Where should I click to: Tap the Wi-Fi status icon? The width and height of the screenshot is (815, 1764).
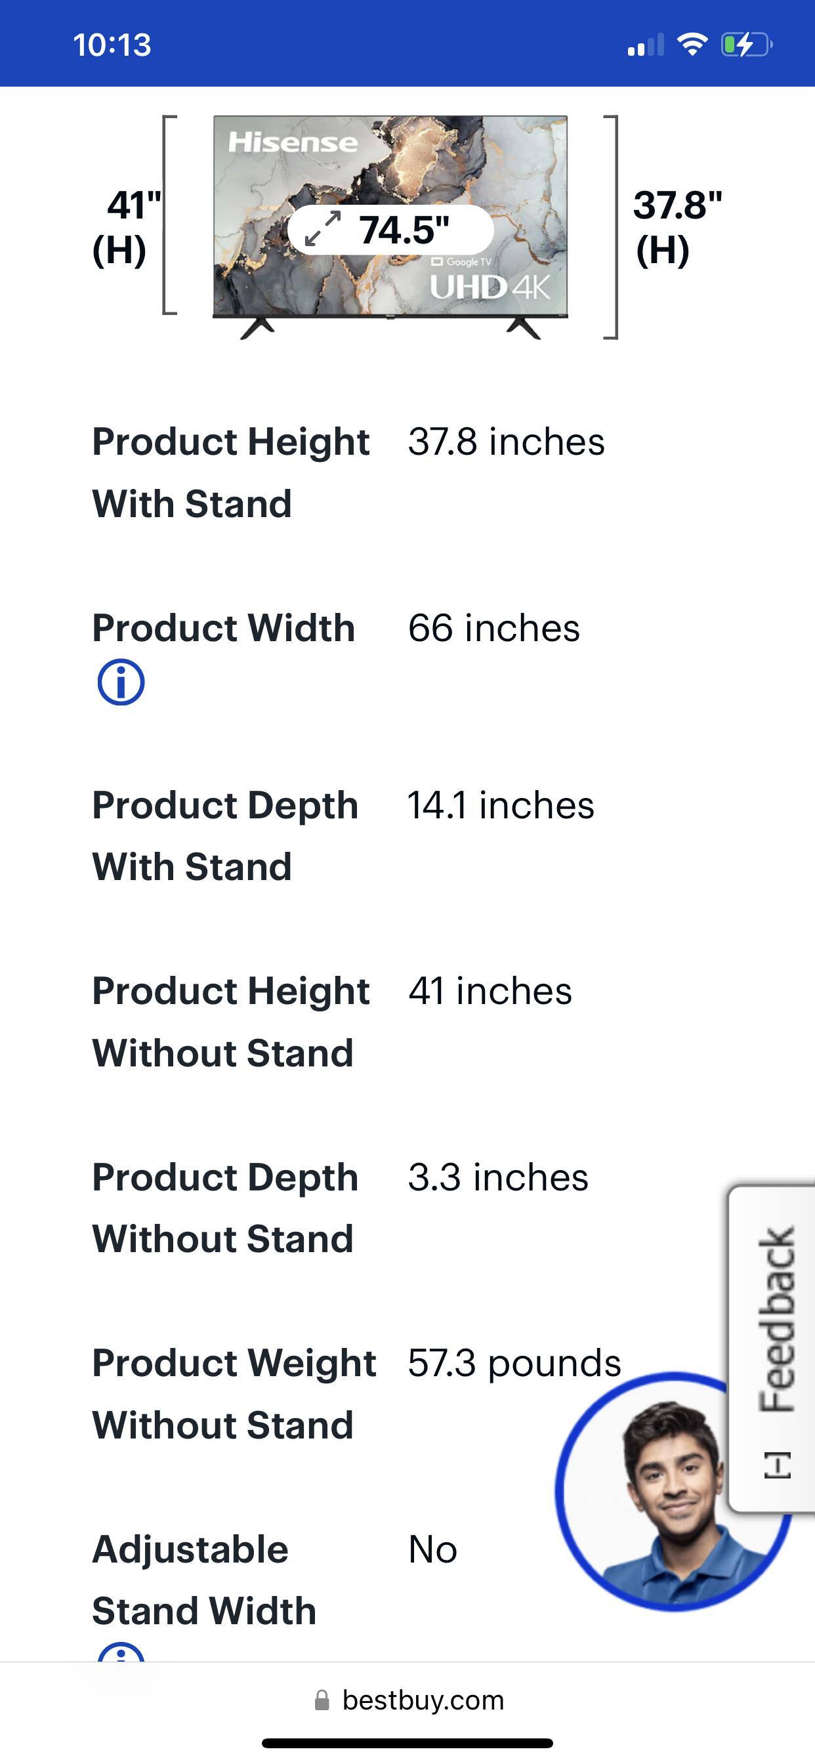click(x=692, y=45)
